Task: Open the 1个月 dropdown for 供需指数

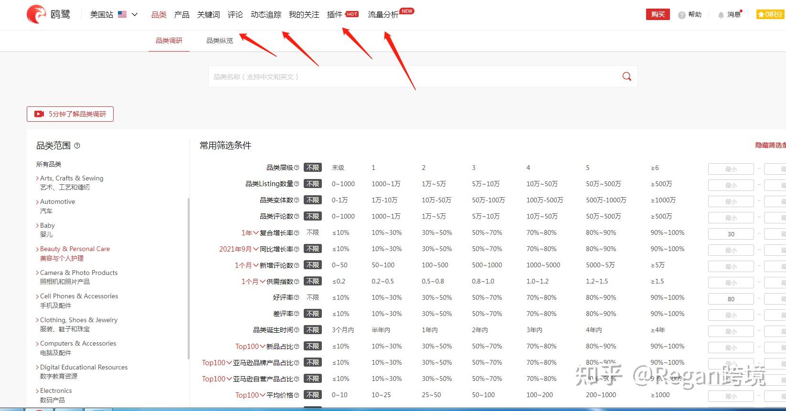Action: pyautogui.click(x=254, y=281)
